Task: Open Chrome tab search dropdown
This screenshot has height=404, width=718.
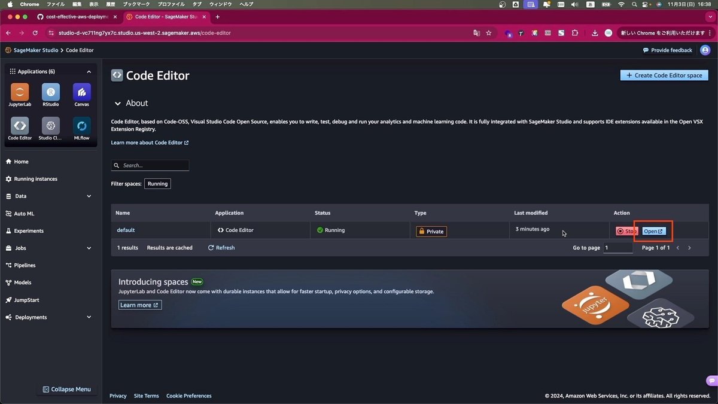Action: (710, 17)
